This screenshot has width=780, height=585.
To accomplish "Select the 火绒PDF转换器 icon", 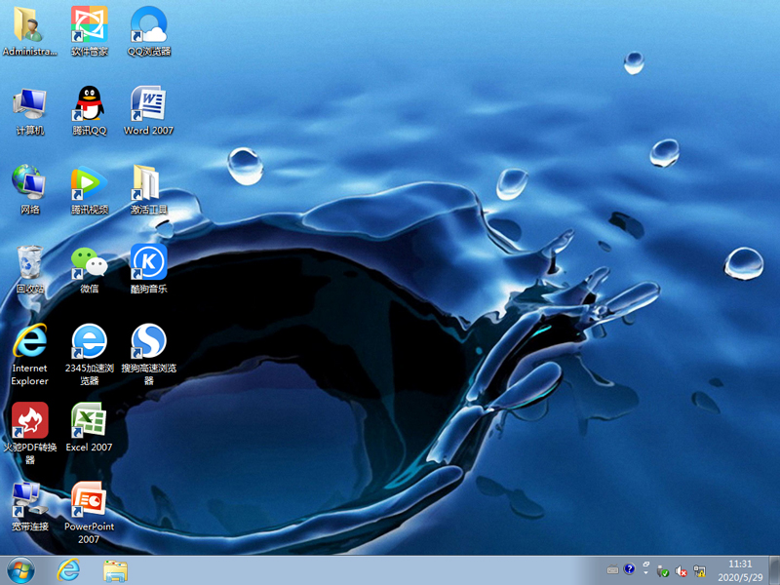I will (x=30, y=422).
